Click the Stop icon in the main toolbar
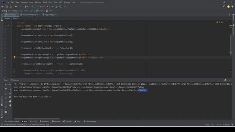This screenshot has height=132, width=235. 65,7
